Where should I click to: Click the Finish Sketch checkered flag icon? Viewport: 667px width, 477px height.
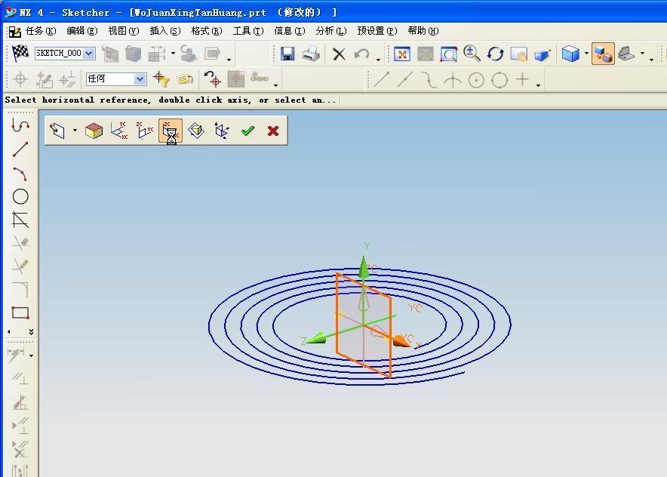tap(20, 54)
